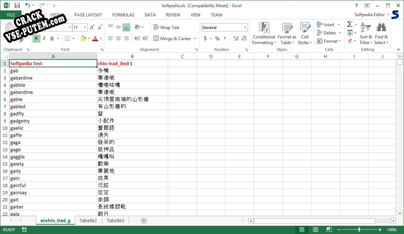Open Cell Styles gallery
This screenshot has height=234, width=404.
tap(305, 34)
